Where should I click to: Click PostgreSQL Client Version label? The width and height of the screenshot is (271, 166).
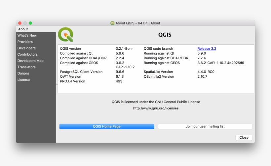tap(81, 72)
